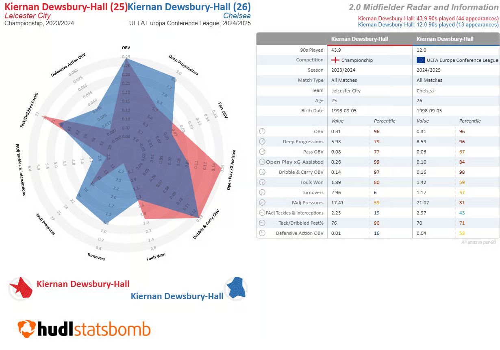Click the England flag beside Championship
Image resolution: width=500 pixels, height=350 pixels.
[x=335, y=60]
